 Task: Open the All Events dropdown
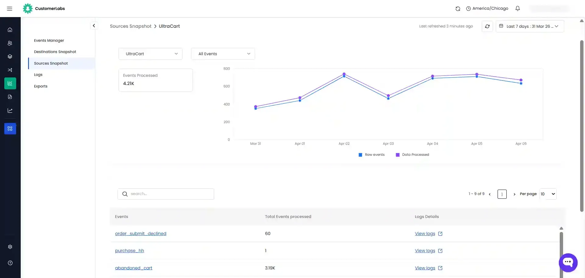(223, 54)
